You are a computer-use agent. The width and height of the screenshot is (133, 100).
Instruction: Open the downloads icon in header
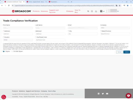(96, 11)
